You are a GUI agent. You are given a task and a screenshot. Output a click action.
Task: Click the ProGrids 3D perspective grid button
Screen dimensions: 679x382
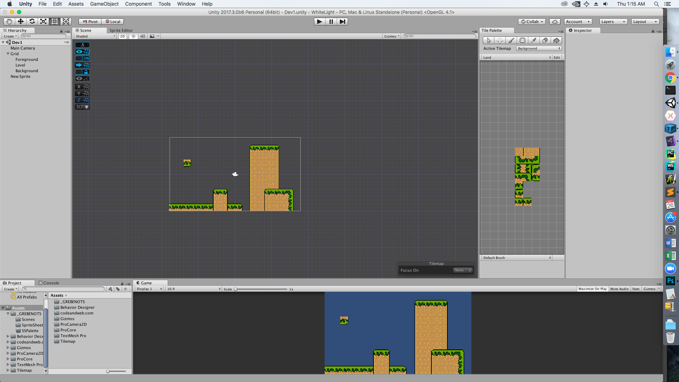82,107
